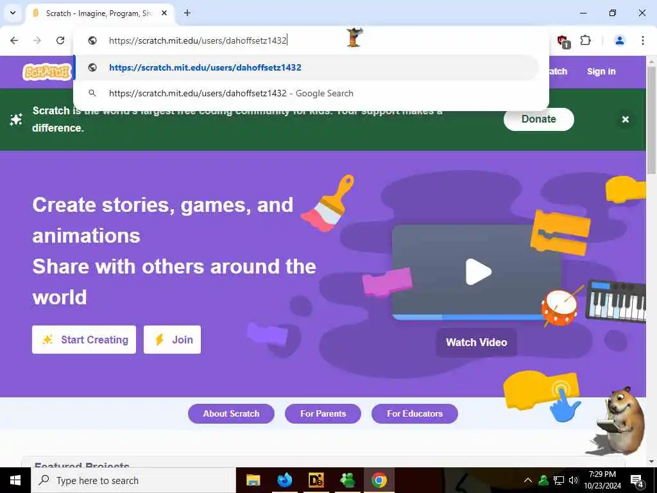Open the volume tray icon
The height and width of the screenshot is (493, 657).
574,480
